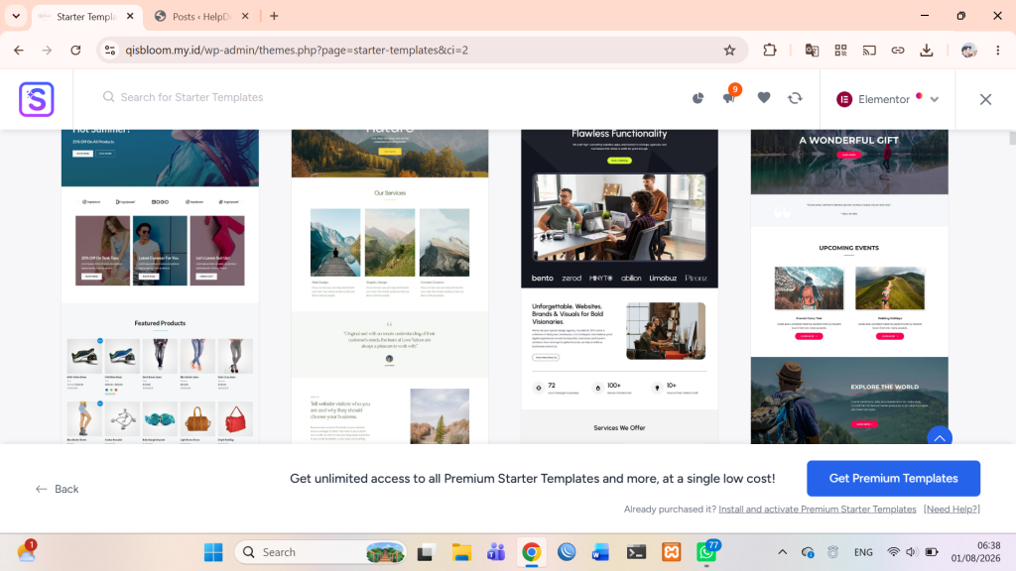Click the scroll-to-top arrow button
Image resolution: width=1016 pixels, height=571 pixels.
pyautogui.click(x=940, y=437)
